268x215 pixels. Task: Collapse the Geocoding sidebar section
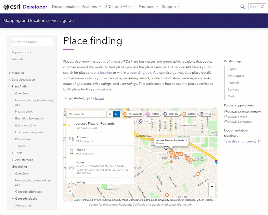(10, 167)
